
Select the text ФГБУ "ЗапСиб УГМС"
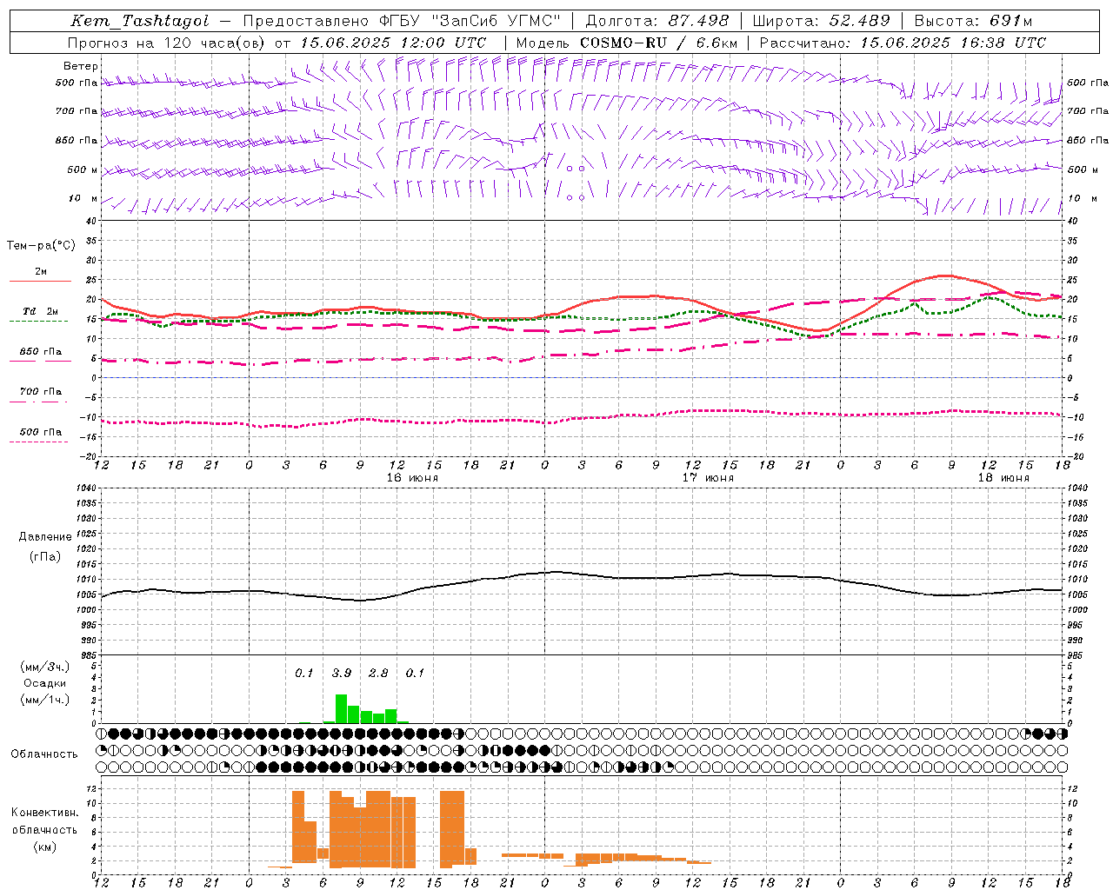pos(470,21)
